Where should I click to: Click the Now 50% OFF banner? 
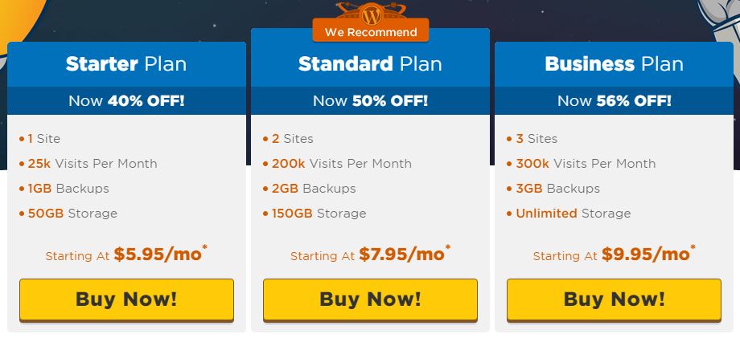[x=371, y=100]
